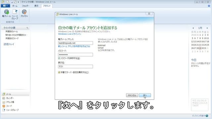Click the 新しくメールアドレスを作成する link
The image size is (212, 119).
coord(74,46)
